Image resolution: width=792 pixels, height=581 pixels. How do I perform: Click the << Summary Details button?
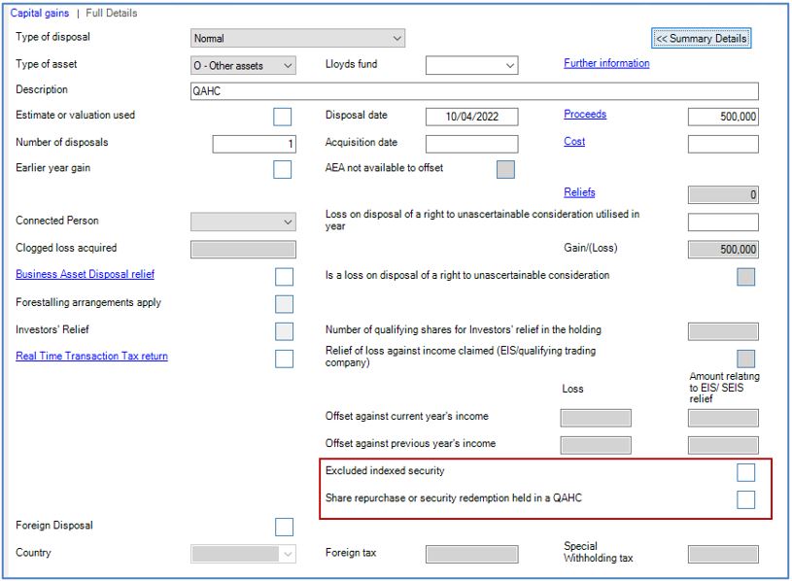701,38
